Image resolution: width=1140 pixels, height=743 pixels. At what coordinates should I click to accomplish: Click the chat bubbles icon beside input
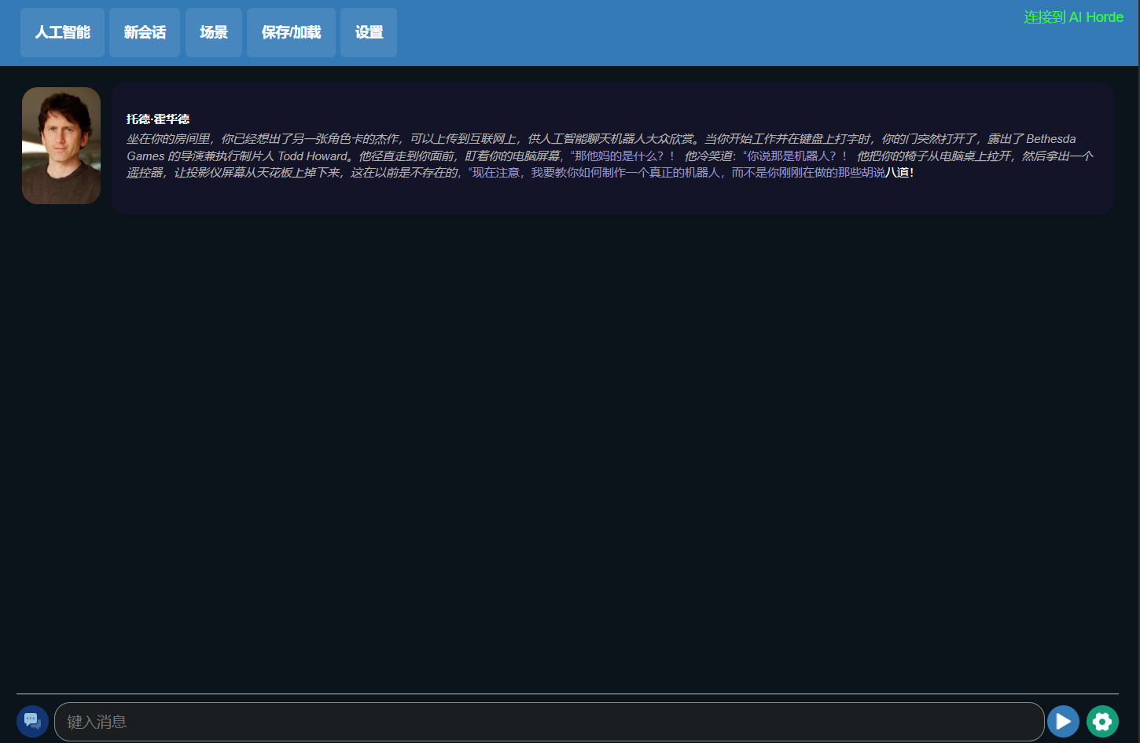[x=32, y=721]
